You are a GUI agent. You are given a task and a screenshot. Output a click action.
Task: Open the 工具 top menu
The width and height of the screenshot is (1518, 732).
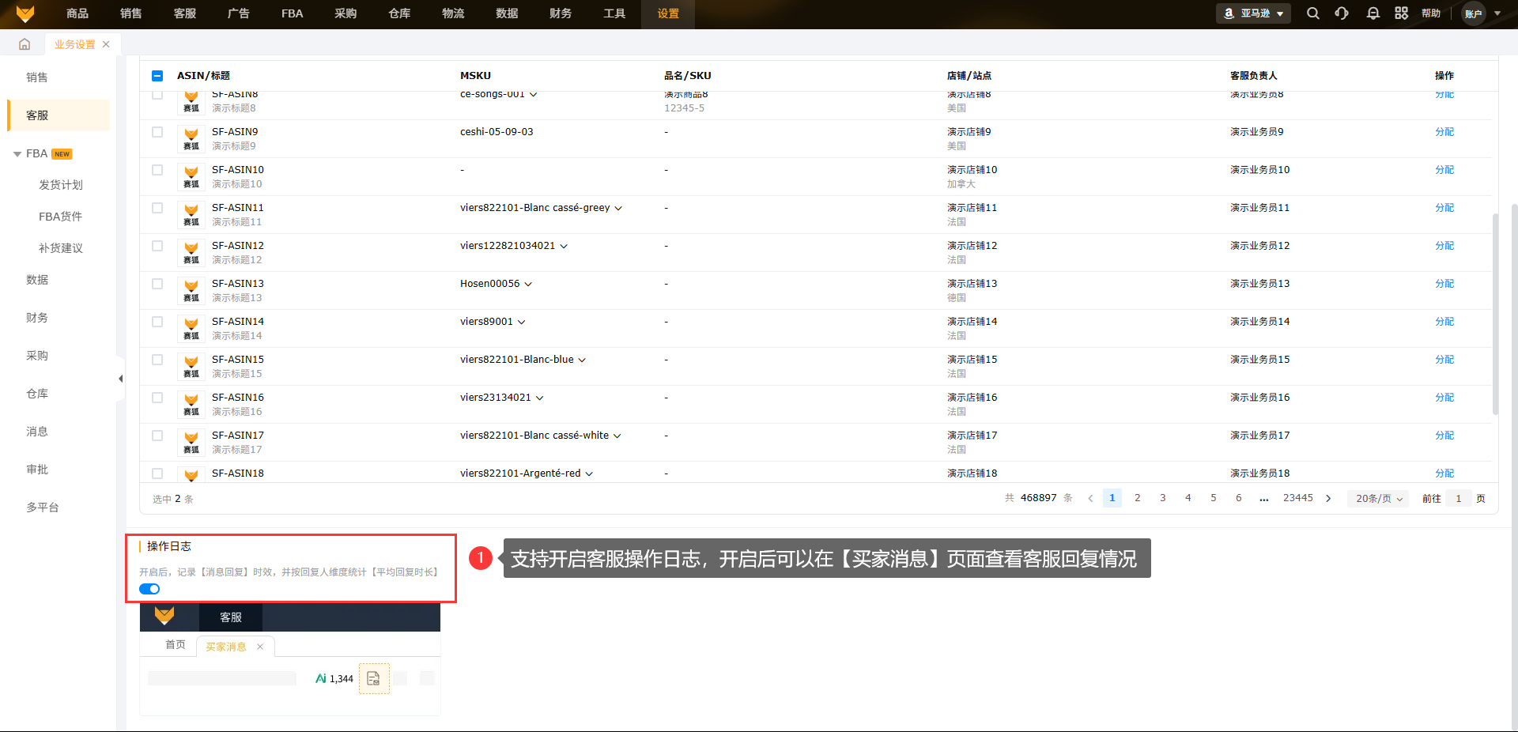click(x=614, y=13)
